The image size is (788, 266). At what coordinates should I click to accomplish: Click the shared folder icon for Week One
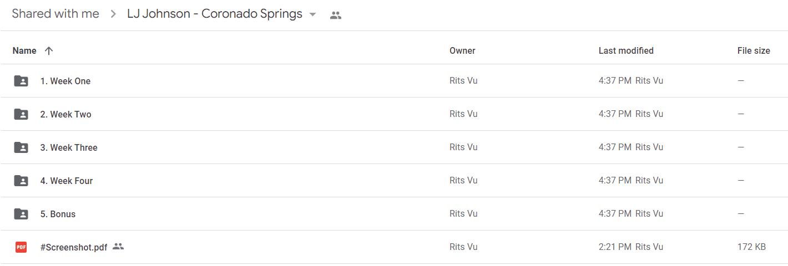[x=21, y=81]
